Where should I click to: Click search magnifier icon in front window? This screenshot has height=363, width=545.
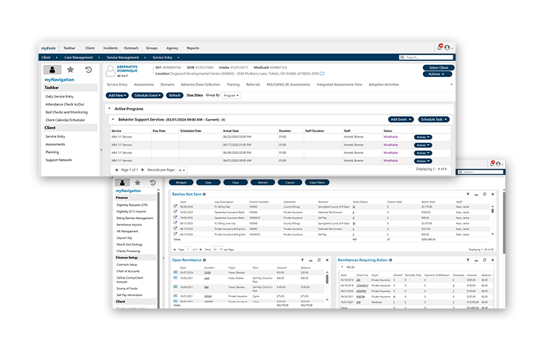tap(403, 57)
